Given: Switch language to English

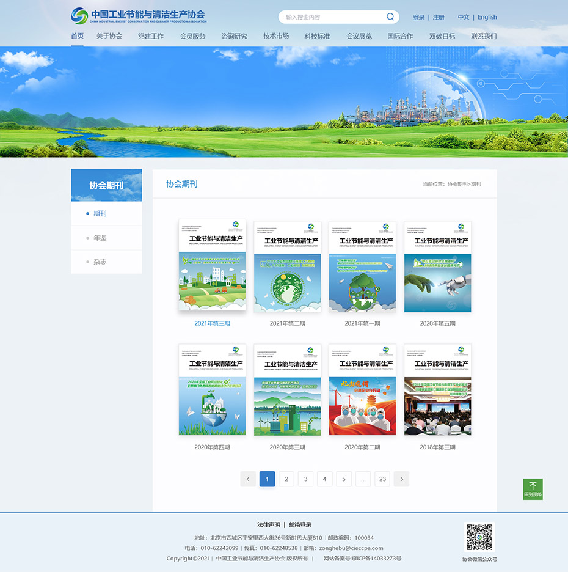Looking at the screenshot, I should click(487, 17).
